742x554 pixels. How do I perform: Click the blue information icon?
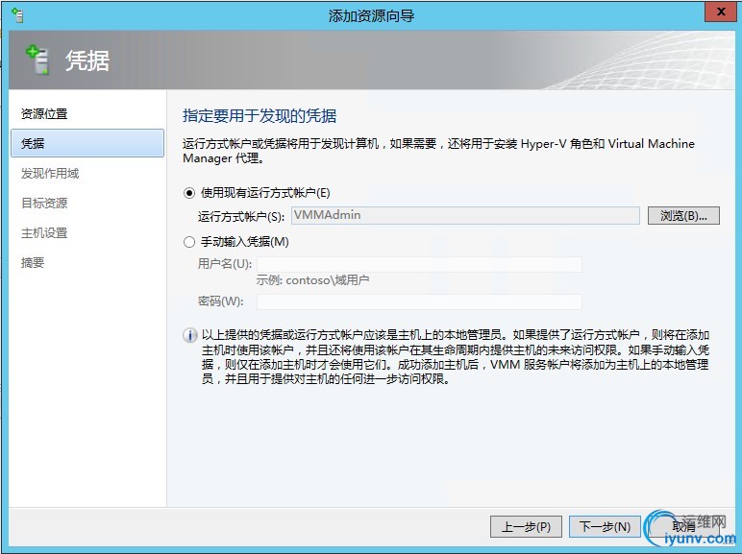[189, 335]
